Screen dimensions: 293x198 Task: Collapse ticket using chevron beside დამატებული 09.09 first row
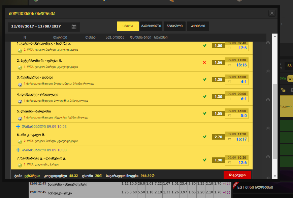pos(268,128)
